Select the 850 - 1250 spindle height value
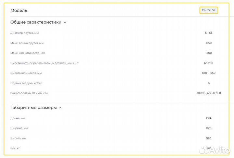Image resolution: width=234 pixels, height=158 pixels. point(209,73)
